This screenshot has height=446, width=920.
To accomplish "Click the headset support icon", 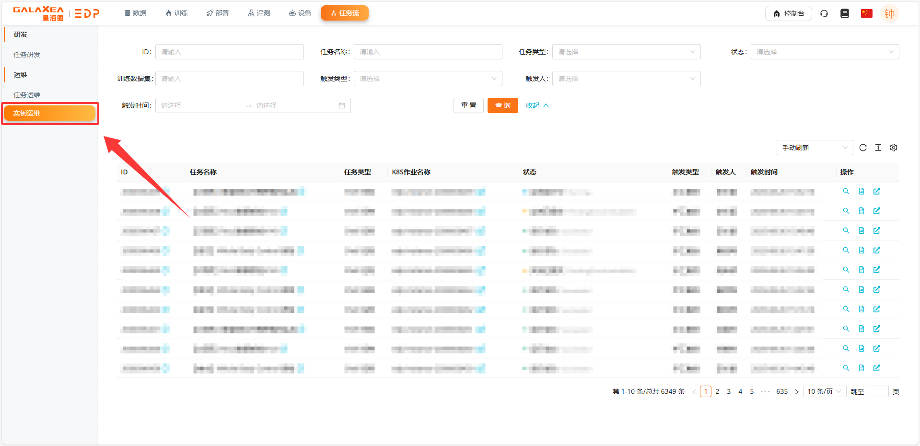I will [824, 13].
